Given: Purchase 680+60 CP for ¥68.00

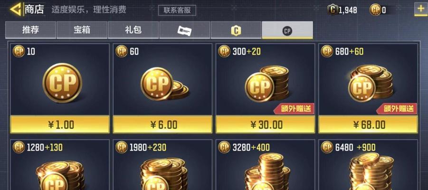Looking at the screenshot, I should point(368,125).
